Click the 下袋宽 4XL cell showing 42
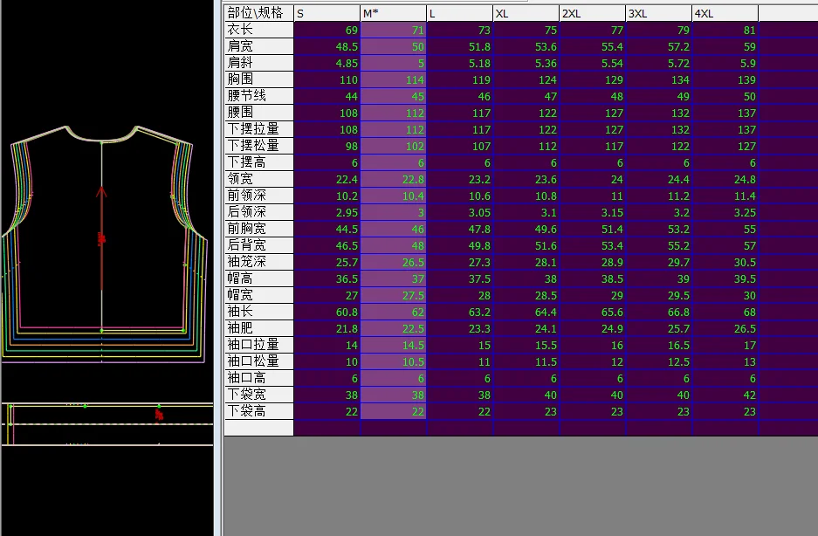The height and width of the screenshot is (536, 818). 725,395
